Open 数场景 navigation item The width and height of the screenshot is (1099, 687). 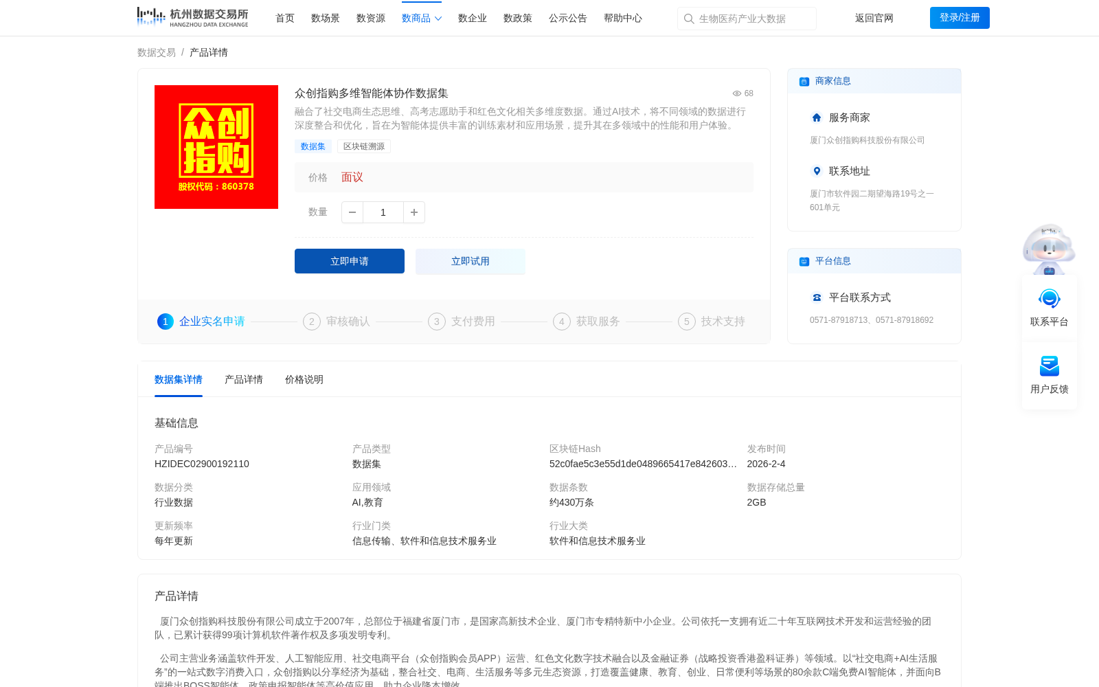(326, 18)
